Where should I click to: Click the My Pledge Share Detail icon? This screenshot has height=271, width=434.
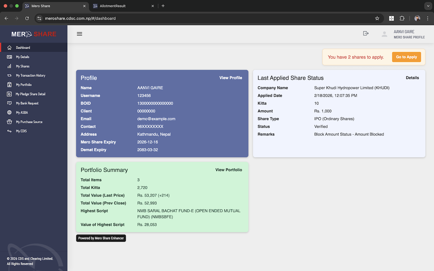point(9,94)
